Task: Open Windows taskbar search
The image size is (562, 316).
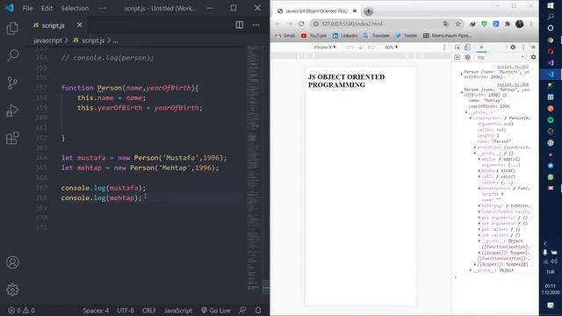Action: 551,17
